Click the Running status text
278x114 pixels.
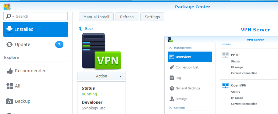tap(89, 94)
